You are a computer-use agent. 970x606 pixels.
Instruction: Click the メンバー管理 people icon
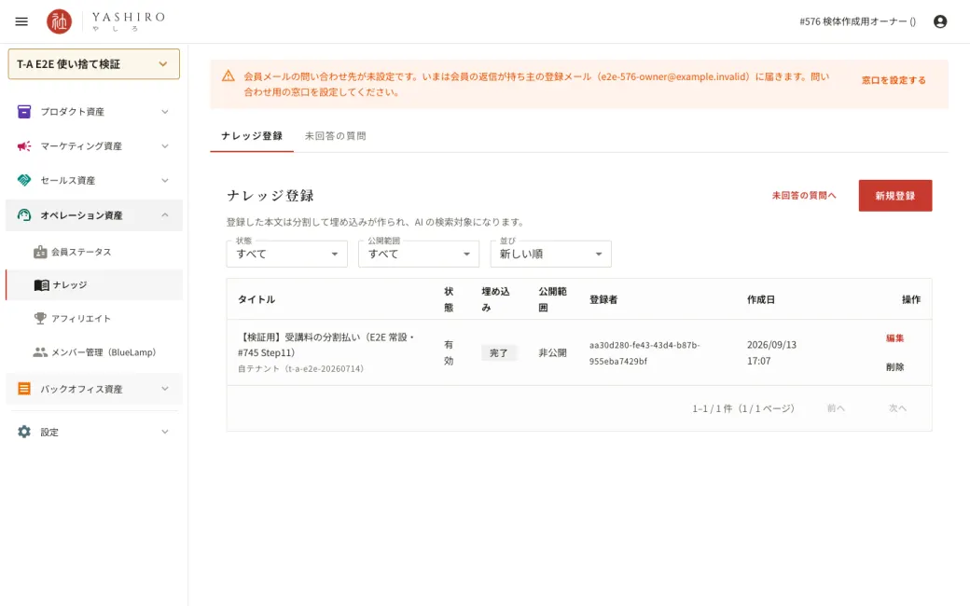point(40,352)
